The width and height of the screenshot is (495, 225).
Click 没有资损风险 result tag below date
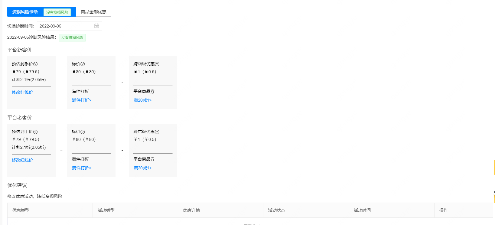click(x=72, y=37)
